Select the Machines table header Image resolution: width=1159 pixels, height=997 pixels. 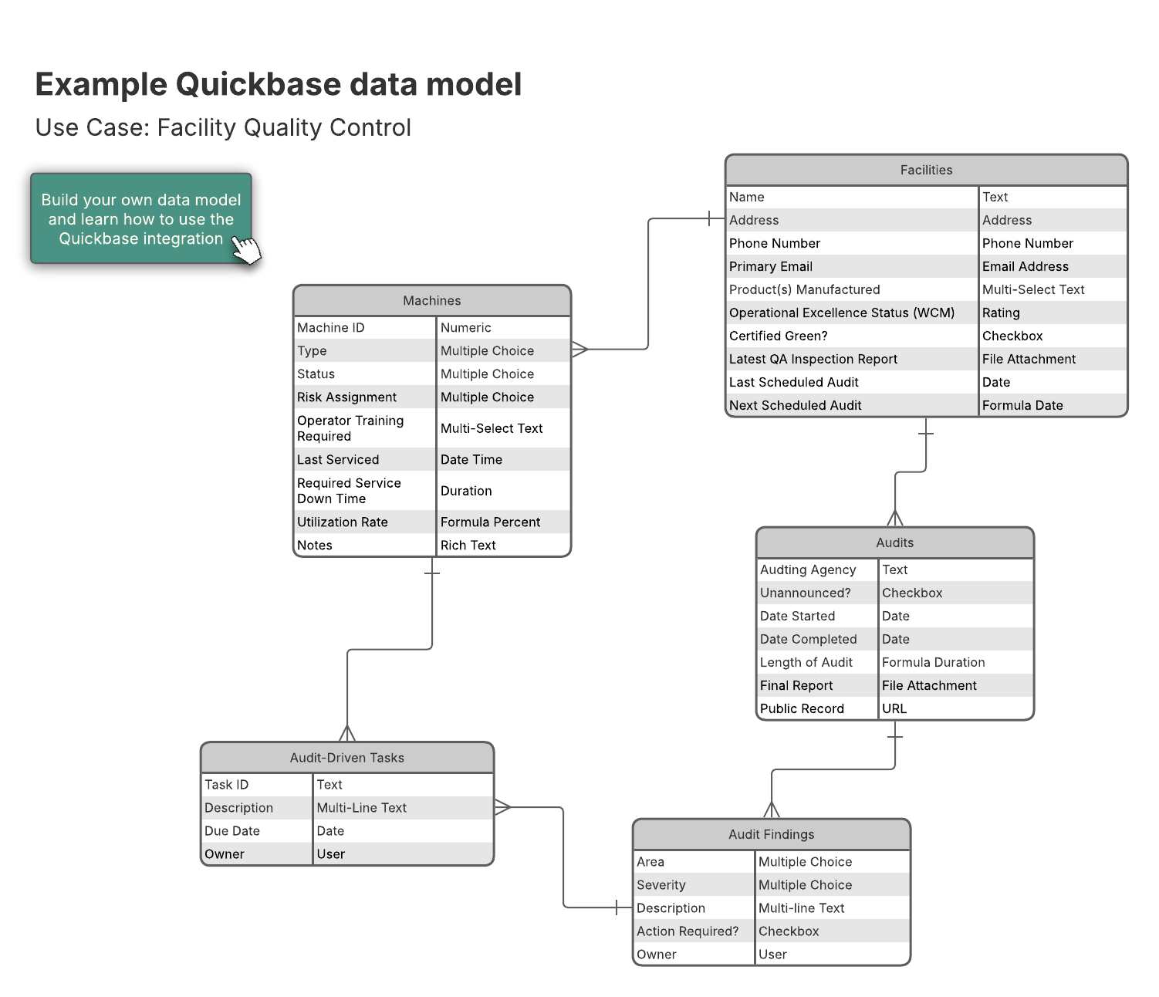tap(431, 300)
